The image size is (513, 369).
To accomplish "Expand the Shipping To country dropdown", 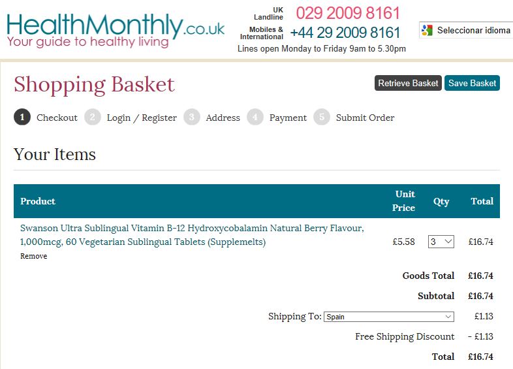I will click(389, 317).
